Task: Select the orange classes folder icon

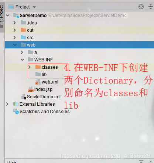Action: pyautogui.click(x=38, y=67)
